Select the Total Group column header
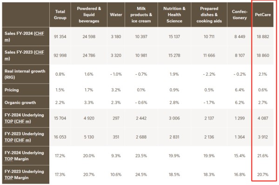 click(x=60, y=15)
